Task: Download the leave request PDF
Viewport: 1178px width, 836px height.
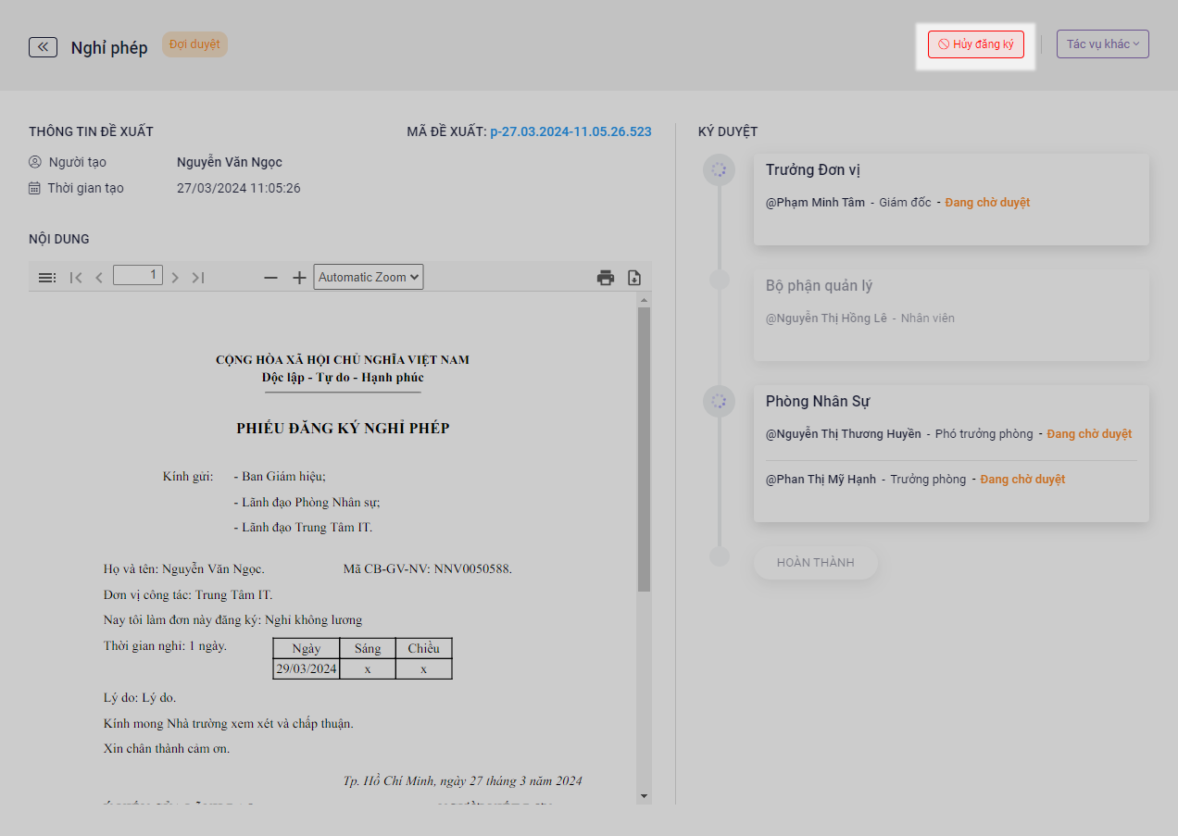Action: tap(634, 277)
